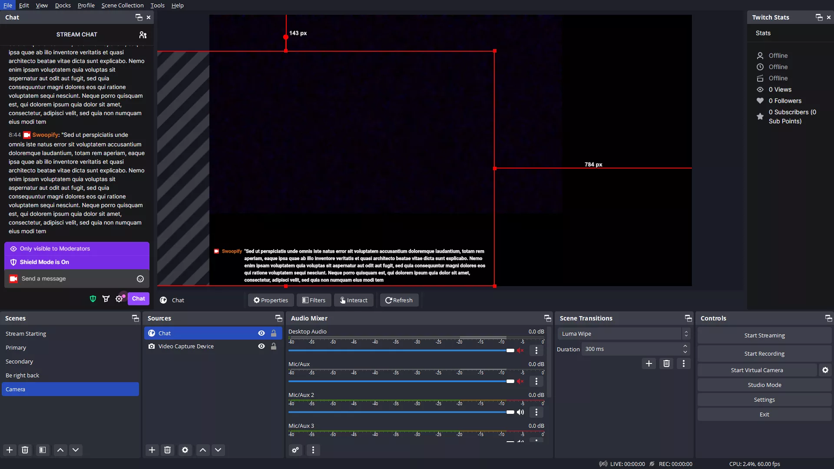Open the Luma Wipe transition dropdown
This screenshot has width=834, height=469.
(x=624, y=334)
